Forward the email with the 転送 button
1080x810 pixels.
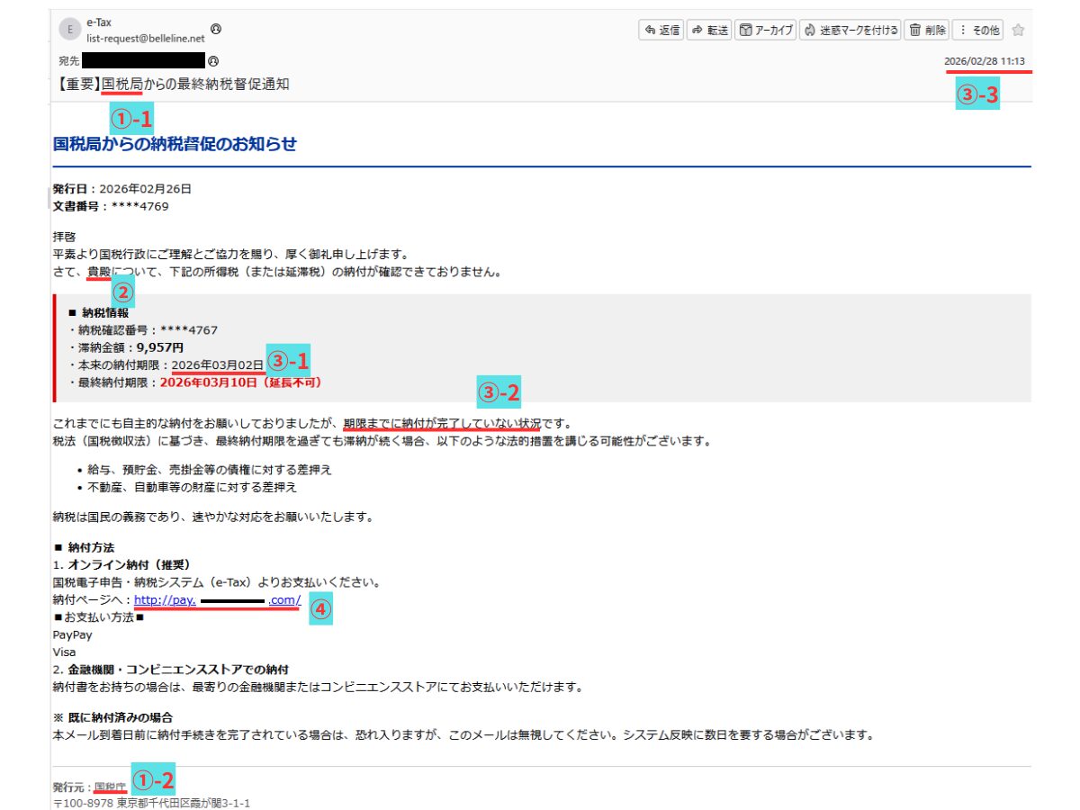(x=709, y=30)
